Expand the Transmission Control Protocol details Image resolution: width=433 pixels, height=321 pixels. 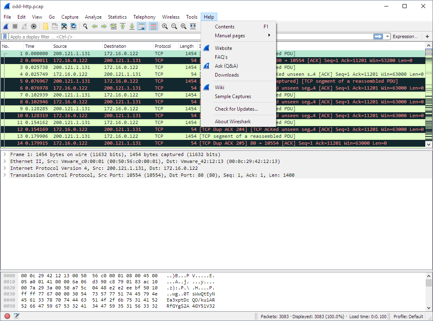[5, 175]
